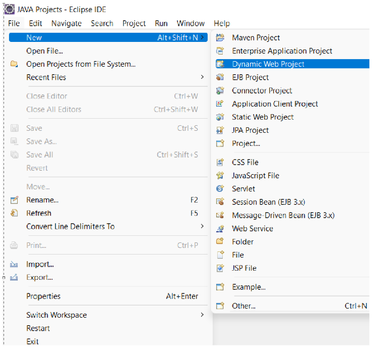Click the JavaScript File icon
Screen dimensions: 379x355
coord(220,175)
